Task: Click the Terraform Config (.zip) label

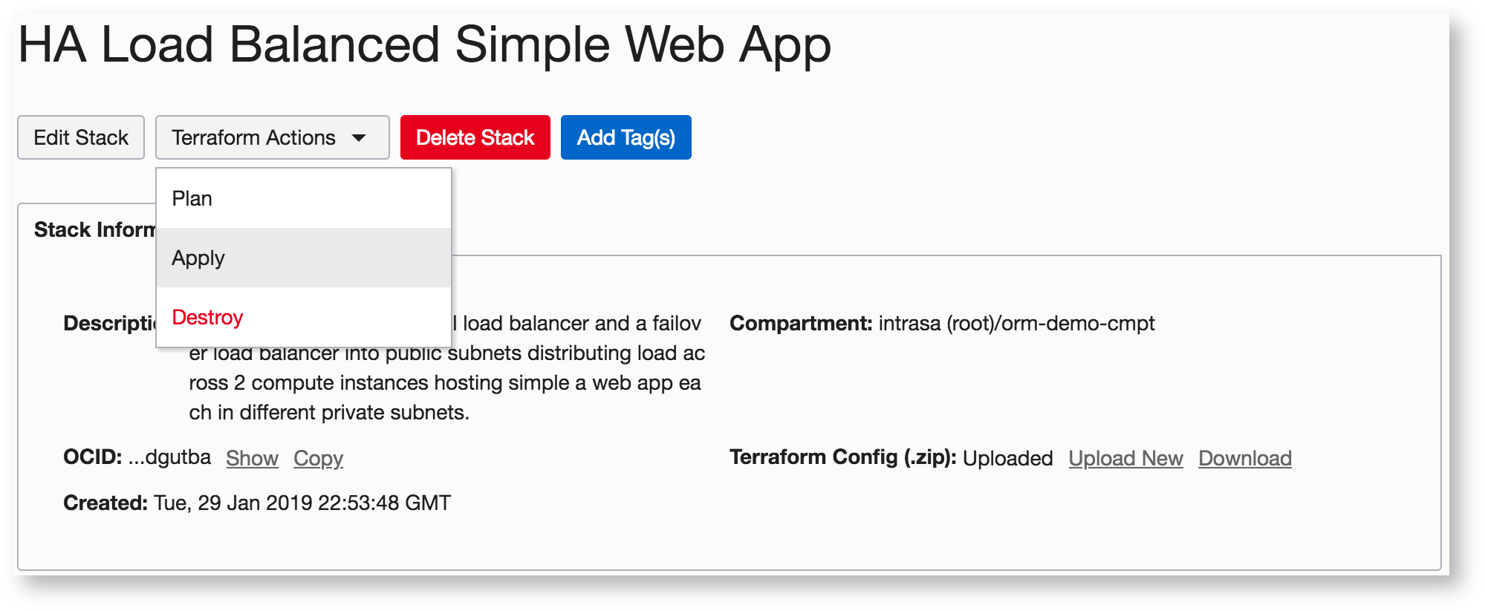Action: [842, 457]
